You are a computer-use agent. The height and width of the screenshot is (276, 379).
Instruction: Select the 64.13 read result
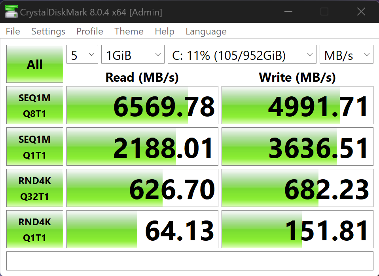tap(142, 229)
